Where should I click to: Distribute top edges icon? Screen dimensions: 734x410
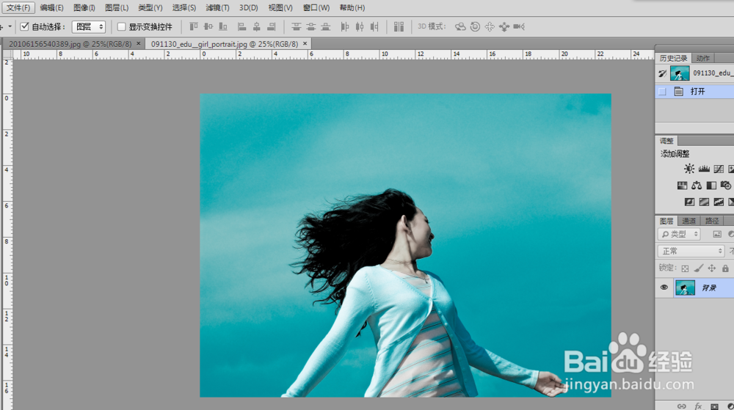tap(297, 26)
